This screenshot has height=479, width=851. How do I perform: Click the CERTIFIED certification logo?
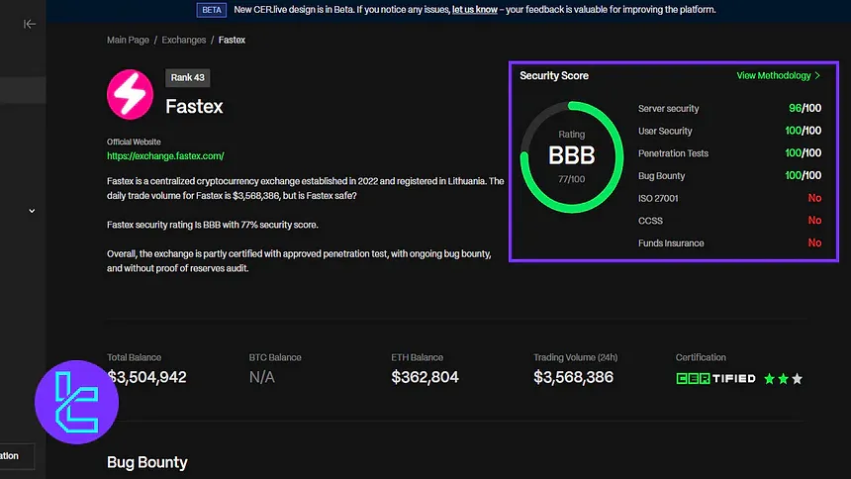tap(715, 378)
